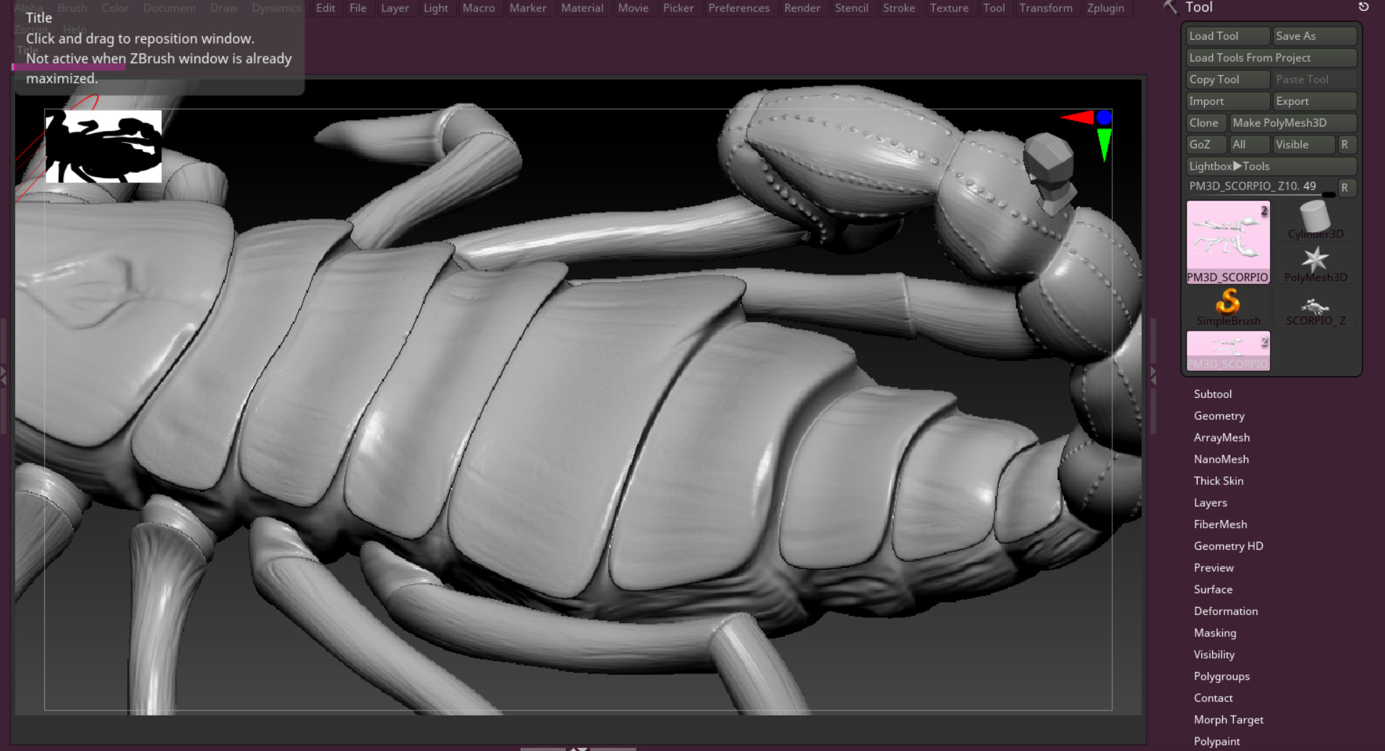The height and width of the screenshot is (751, 1385).
Task: Open the Masking subpalette
Action: tap(1215, 633)
